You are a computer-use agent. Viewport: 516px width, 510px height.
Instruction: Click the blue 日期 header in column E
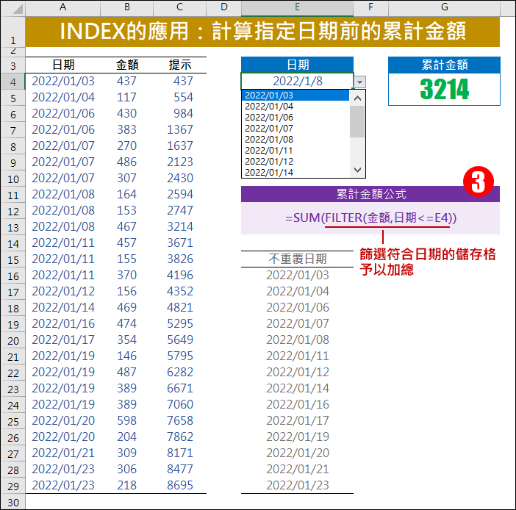(x=297, y=65)
